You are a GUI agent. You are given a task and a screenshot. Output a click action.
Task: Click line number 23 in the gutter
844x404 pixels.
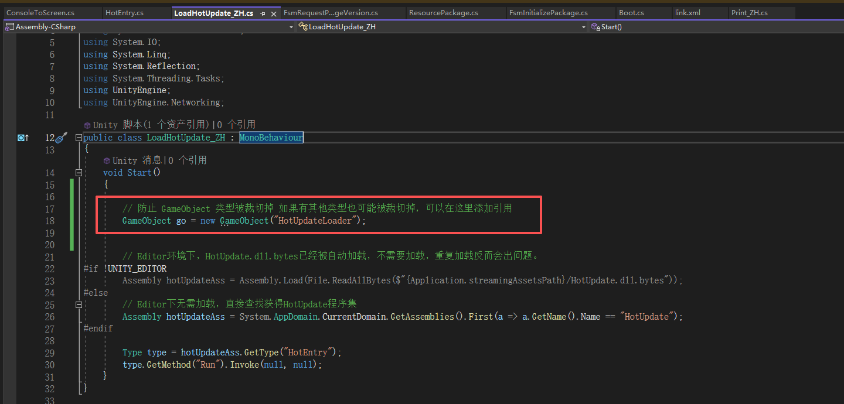(x=49, y=280)
